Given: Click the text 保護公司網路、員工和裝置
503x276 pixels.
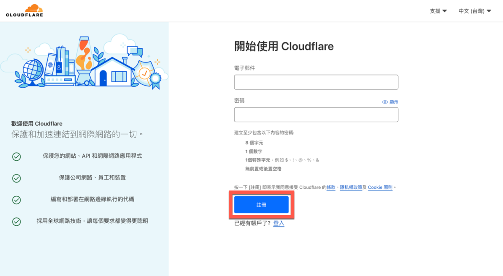Looking at the screenshot, I should (92, 178).
